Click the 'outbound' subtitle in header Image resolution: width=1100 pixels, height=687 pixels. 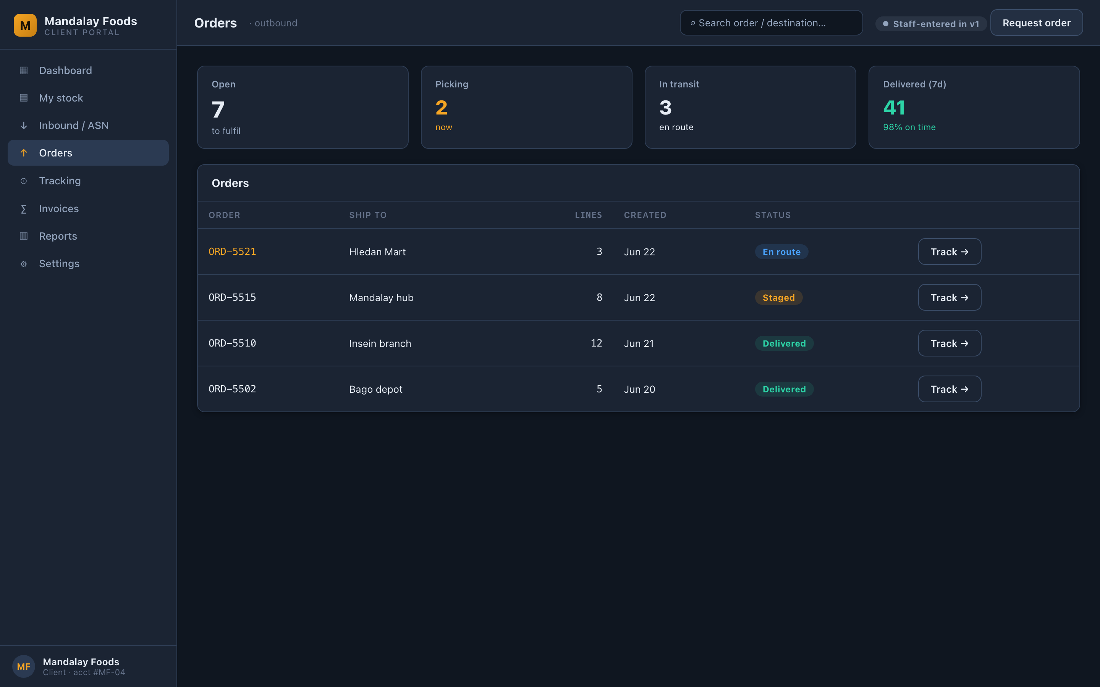click(276, 23)
